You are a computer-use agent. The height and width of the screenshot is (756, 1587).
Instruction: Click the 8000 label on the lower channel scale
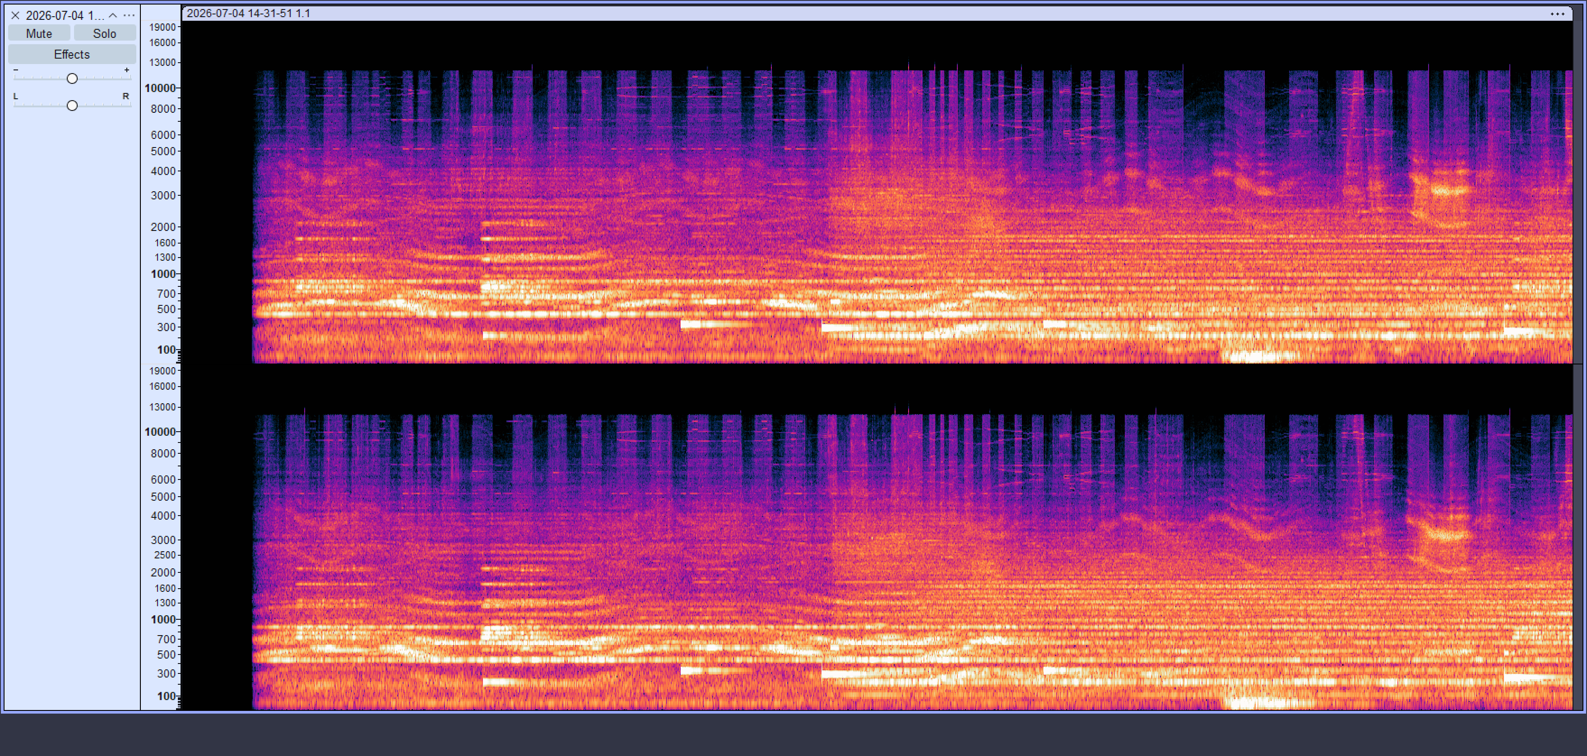(163, 454)
